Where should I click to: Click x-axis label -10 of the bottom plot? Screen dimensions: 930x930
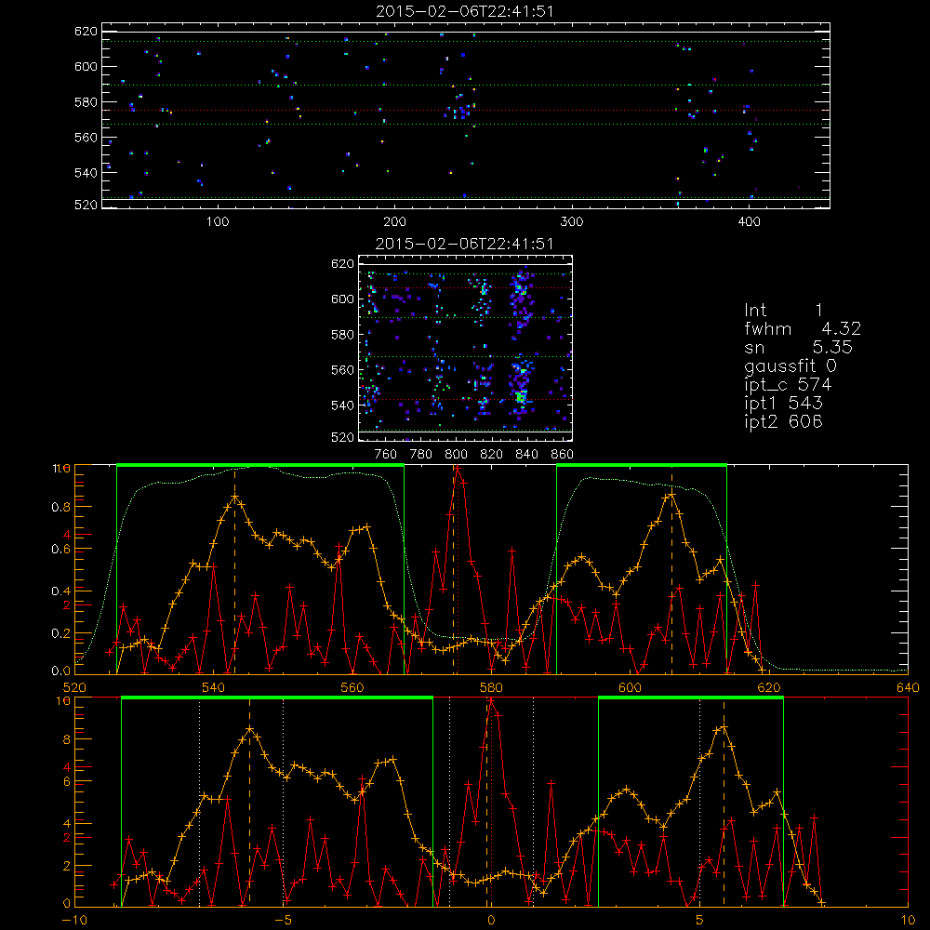tap(74, 921)
